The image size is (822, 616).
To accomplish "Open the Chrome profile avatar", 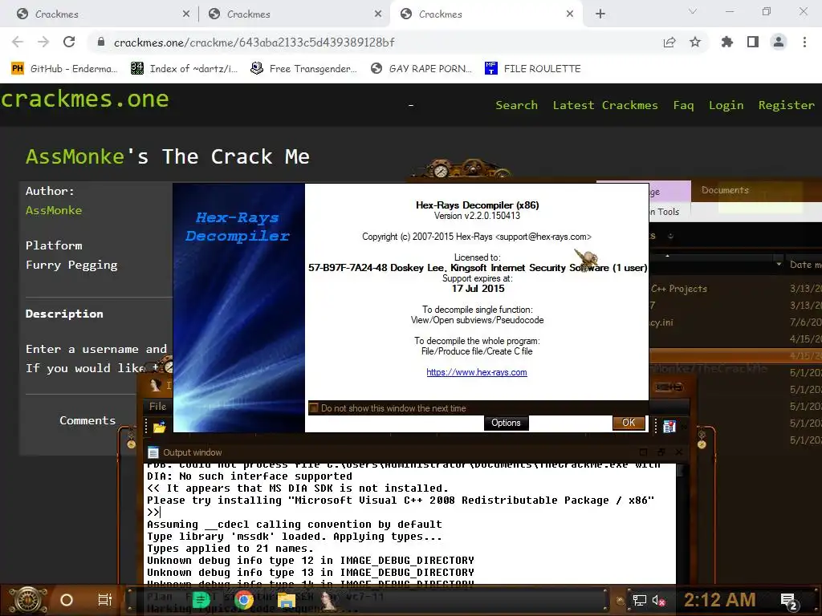I will pyautogui.click(x=779, y=42).
